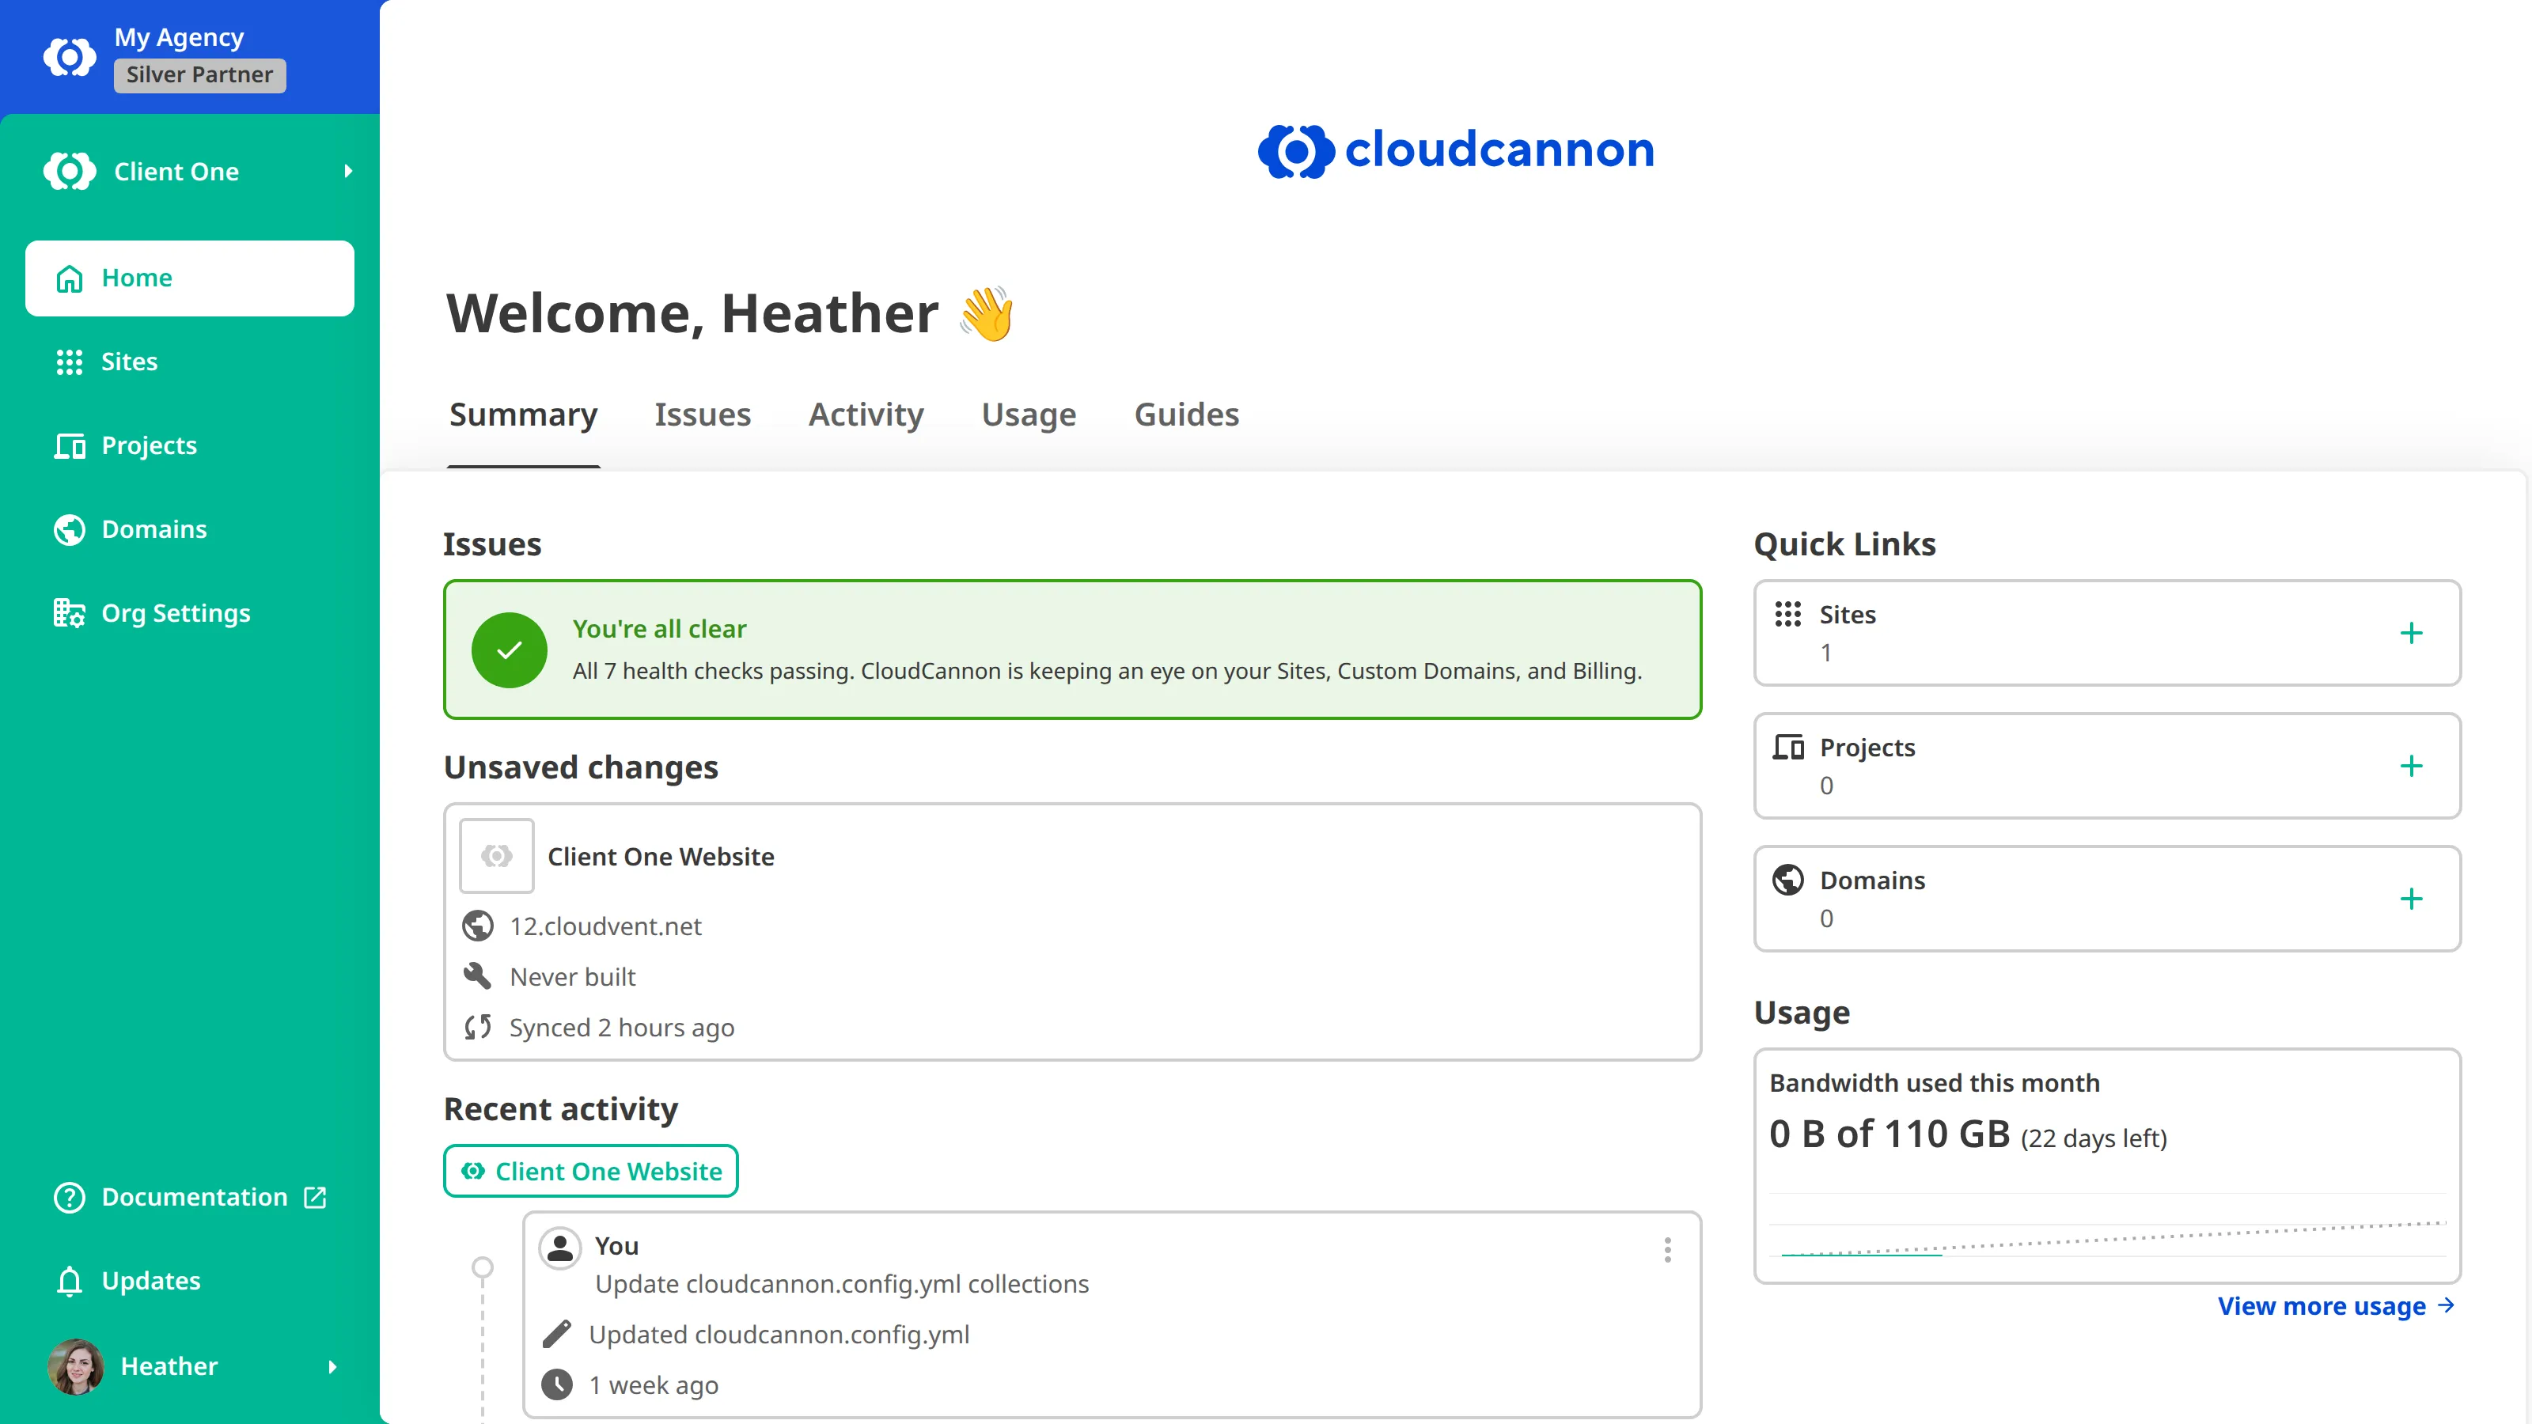Open the Org Settings building icon
The image size is (2532, 1424).
[x=69, y=613]
